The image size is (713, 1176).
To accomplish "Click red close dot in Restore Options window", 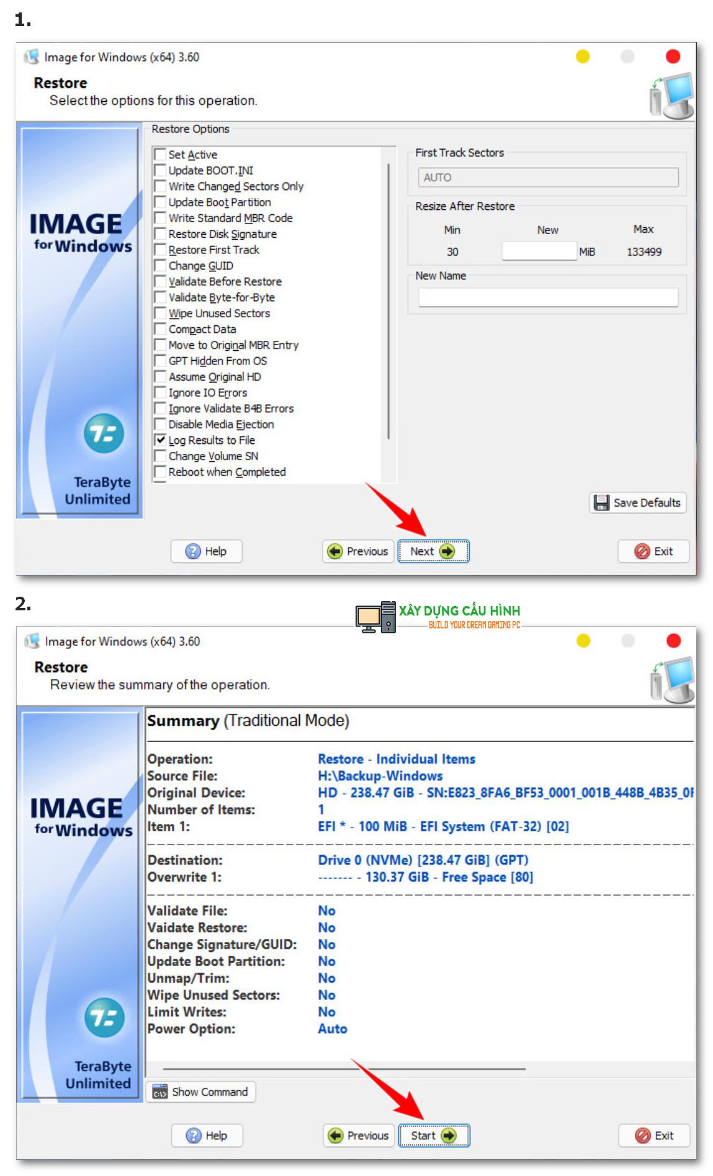I will click(673, 57).
